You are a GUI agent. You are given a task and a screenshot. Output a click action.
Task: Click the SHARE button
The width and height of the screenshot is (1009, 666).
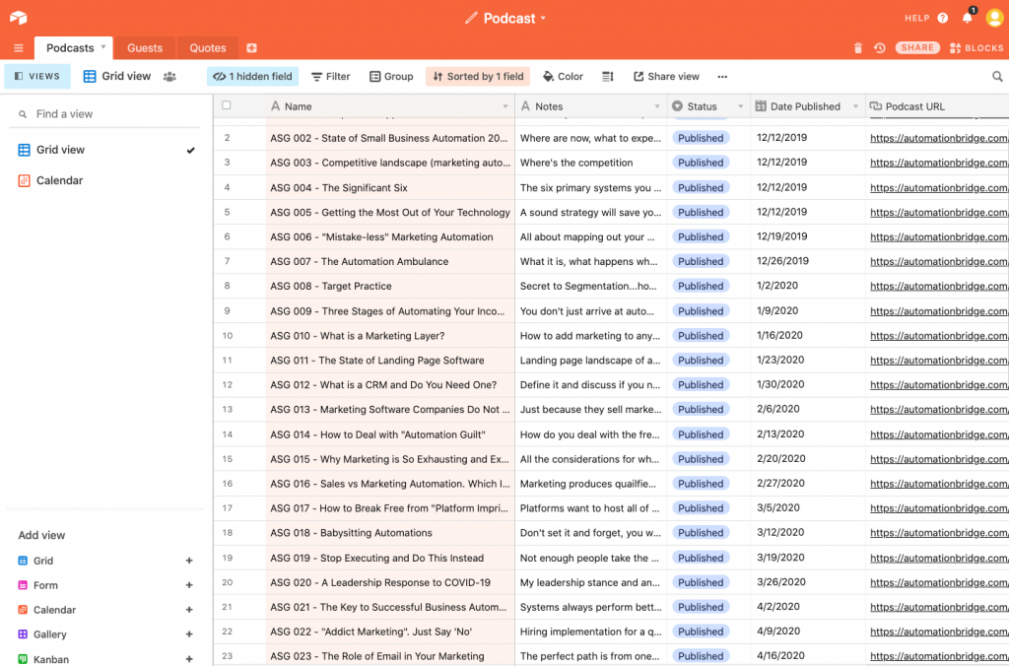pos(917,47)
